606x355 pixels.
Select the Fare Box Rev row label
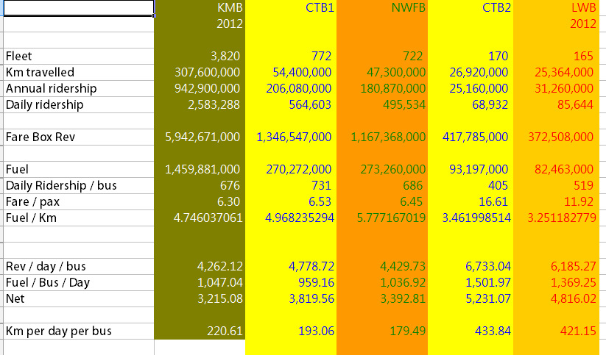tap(40, 137)
